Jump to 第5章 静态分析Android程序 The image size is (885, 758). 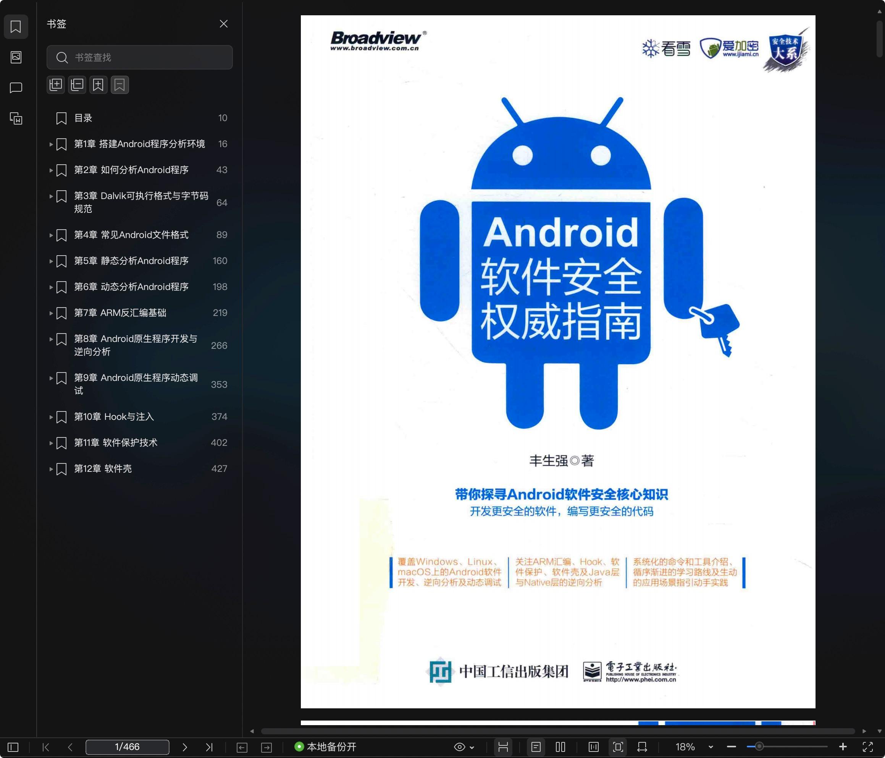click(x=131, y=261)
